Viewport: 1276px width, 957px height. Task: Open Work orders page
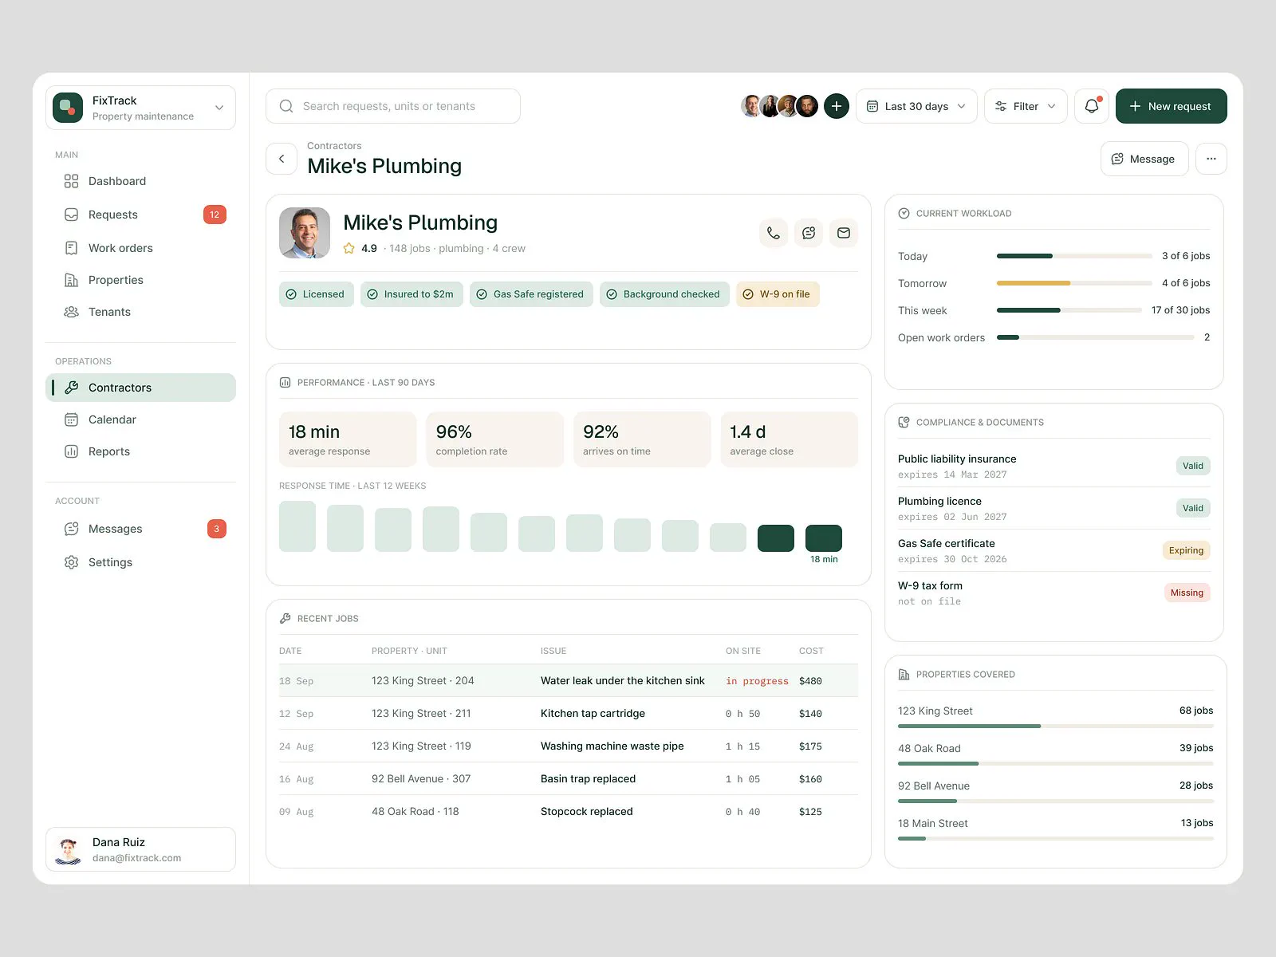[x=140, y=248]
